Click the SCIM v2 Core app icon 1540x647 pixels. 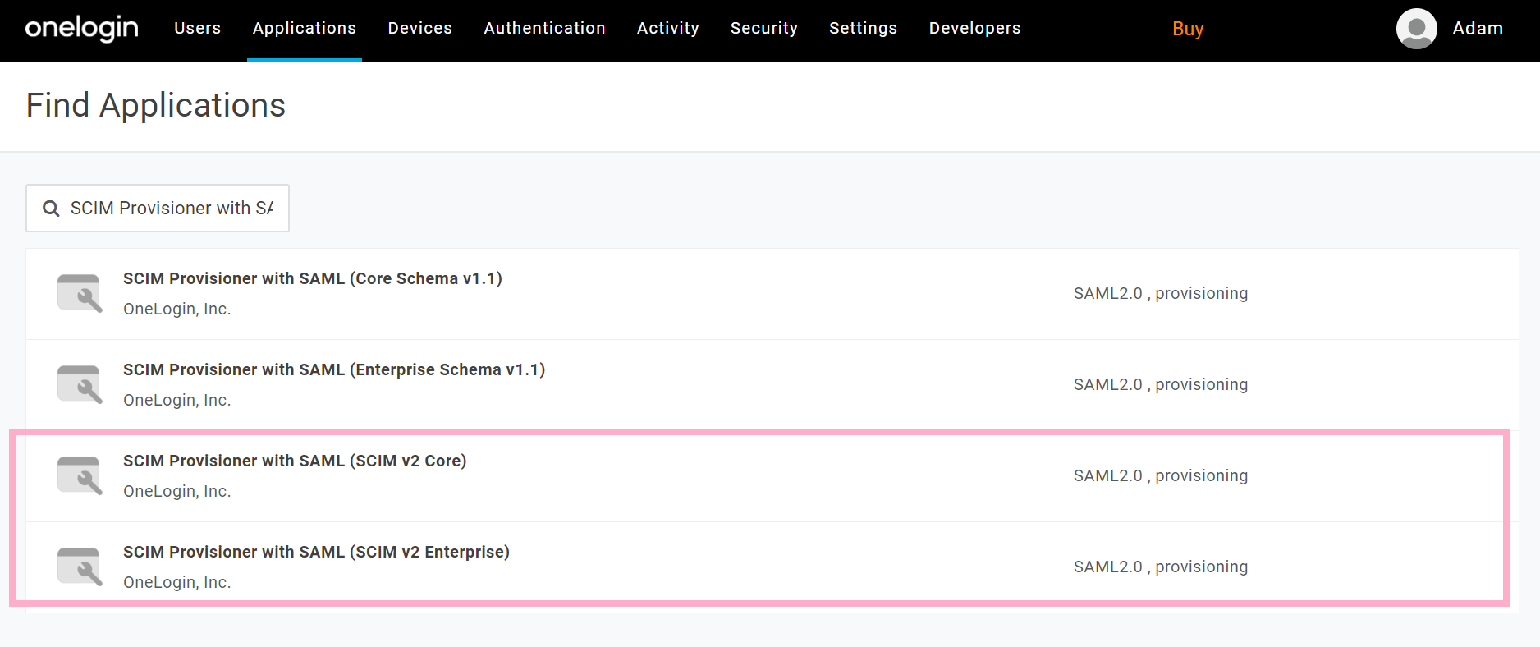click(80, 475)
